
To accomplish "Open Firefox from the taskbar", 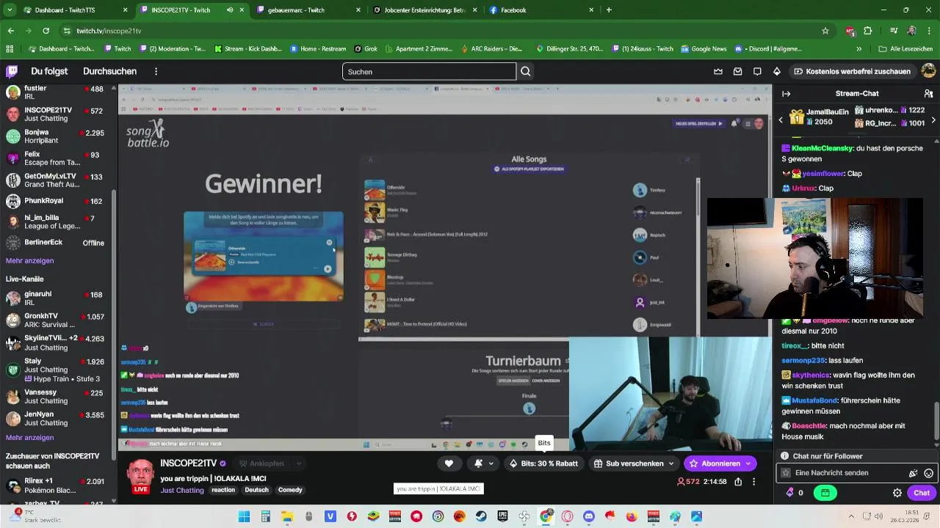I will (632, 516).
